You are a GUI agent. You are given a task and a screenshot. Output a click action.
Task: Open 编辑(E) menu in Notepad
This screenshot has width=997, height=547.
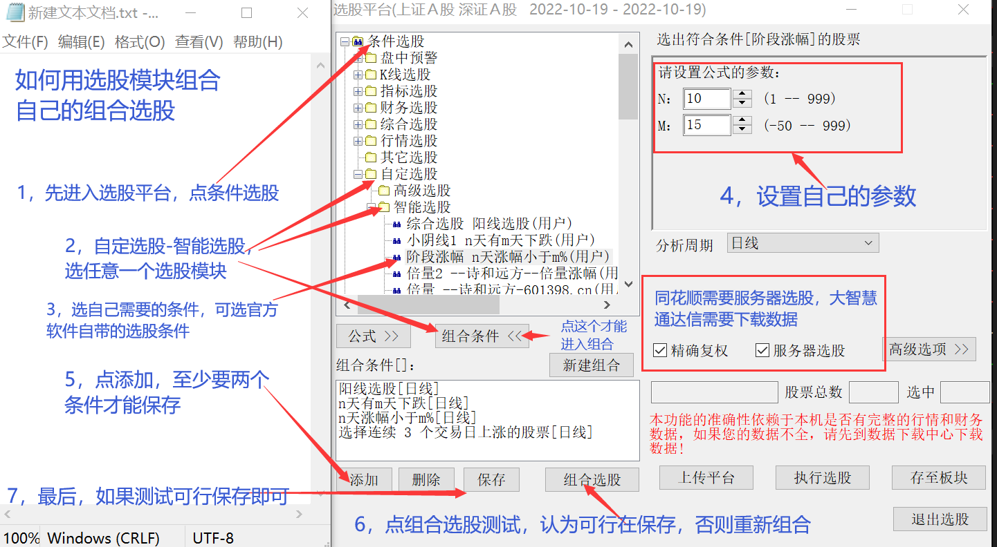pyautogui.click(x=81, y=42)
